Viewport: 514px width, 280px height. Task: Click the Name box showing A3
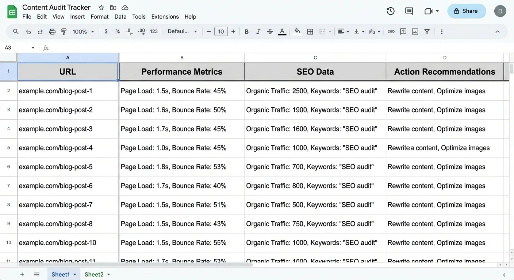[x=16, y=48]
